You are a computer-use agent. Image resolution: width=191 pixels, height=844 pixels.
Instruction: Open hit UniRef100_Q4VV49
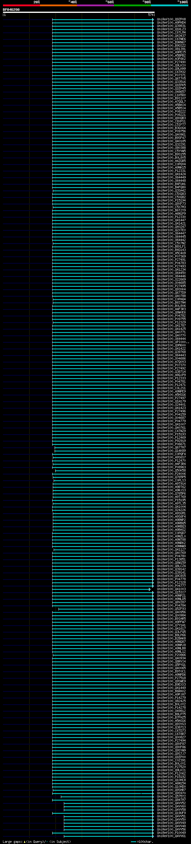[x=171, y=823]
